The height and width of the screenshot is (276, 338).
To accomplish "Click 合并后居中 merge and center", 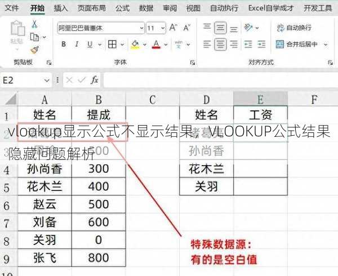I will (x=297, y=44).
